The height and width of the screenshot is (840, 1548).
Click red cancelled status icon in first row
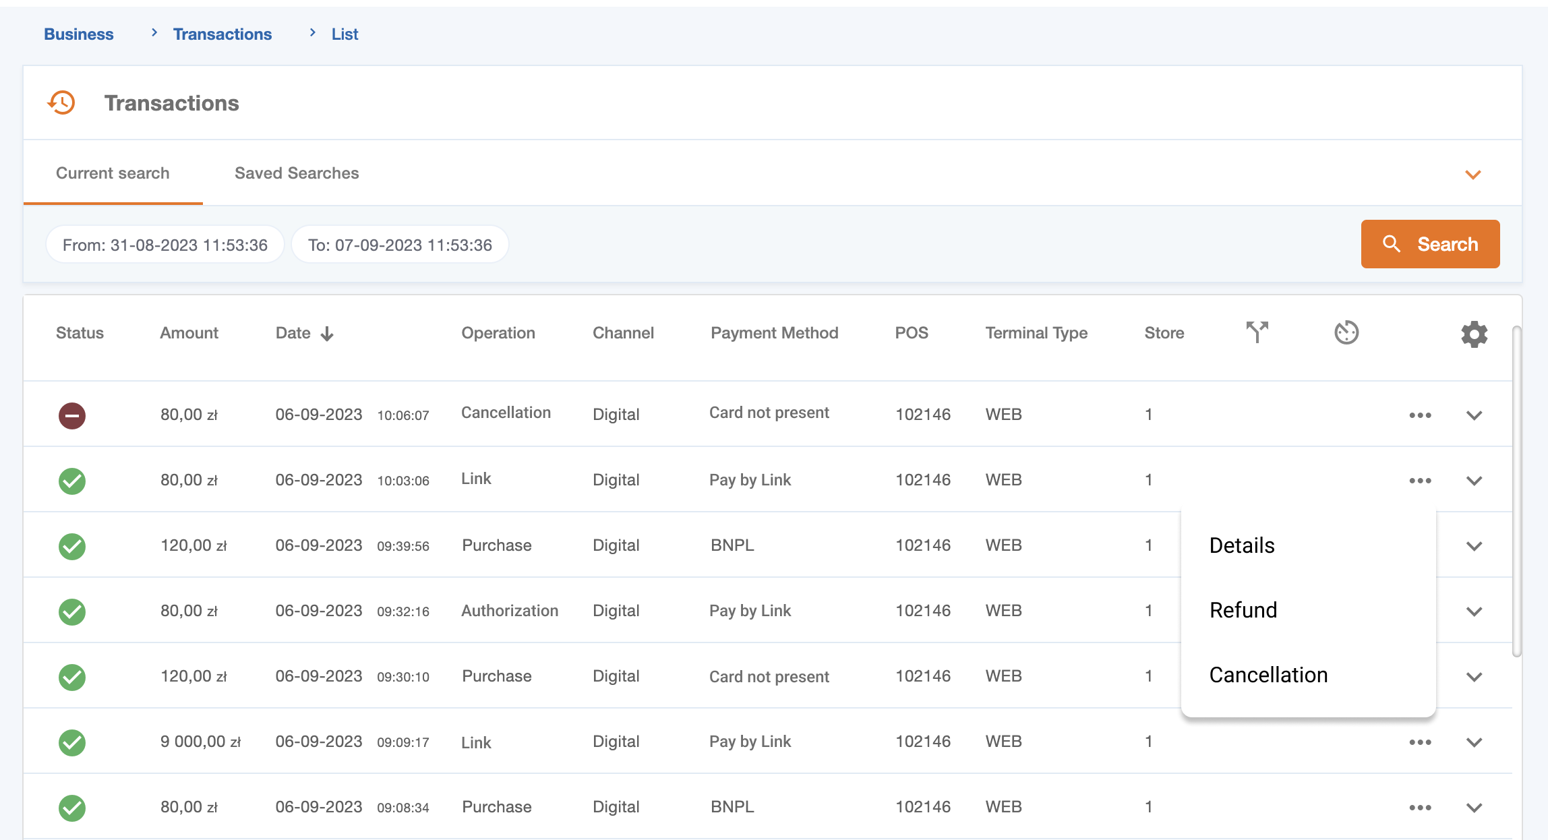click(71, 415)
